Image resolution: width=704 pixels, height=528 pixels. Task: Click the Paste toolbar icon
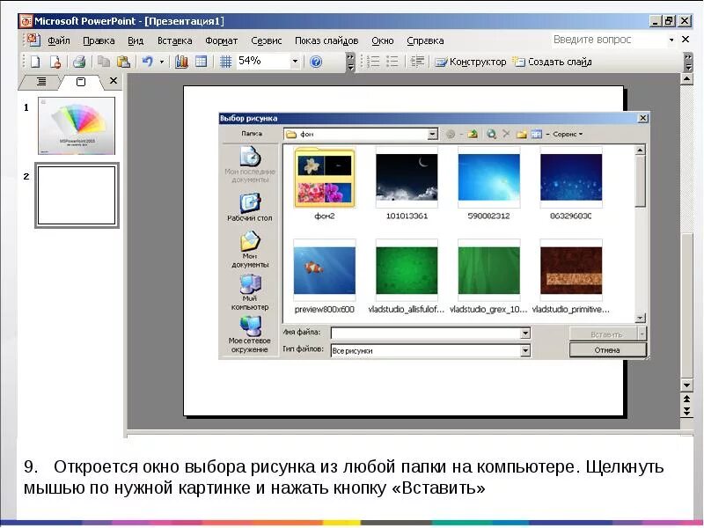pyautogui.click(x=123, y=62)
